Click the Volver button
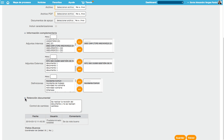This screenshot has height=140, width=224. click(x=191, y=137)
